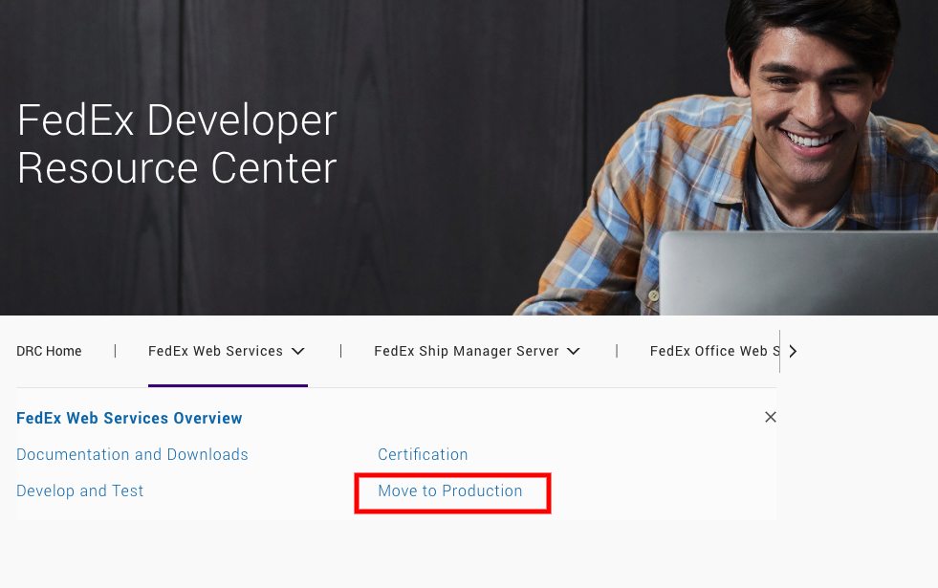The width and height of the screenshot is (938, 588).
Task: Open the Certification link
Action: coord(423,454)
